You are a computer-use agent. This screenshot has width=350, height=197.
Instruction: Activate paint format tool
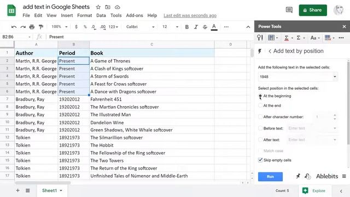[41, 27]
